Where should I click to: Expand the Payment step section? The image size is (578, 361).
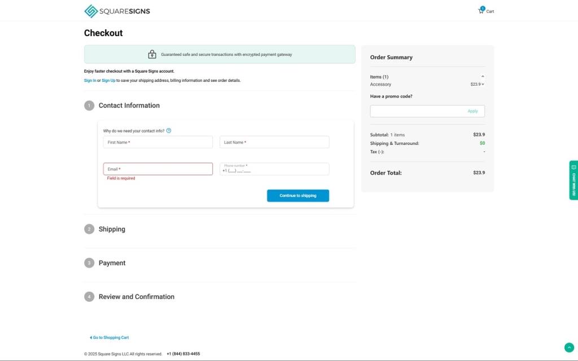pos(112,263)
